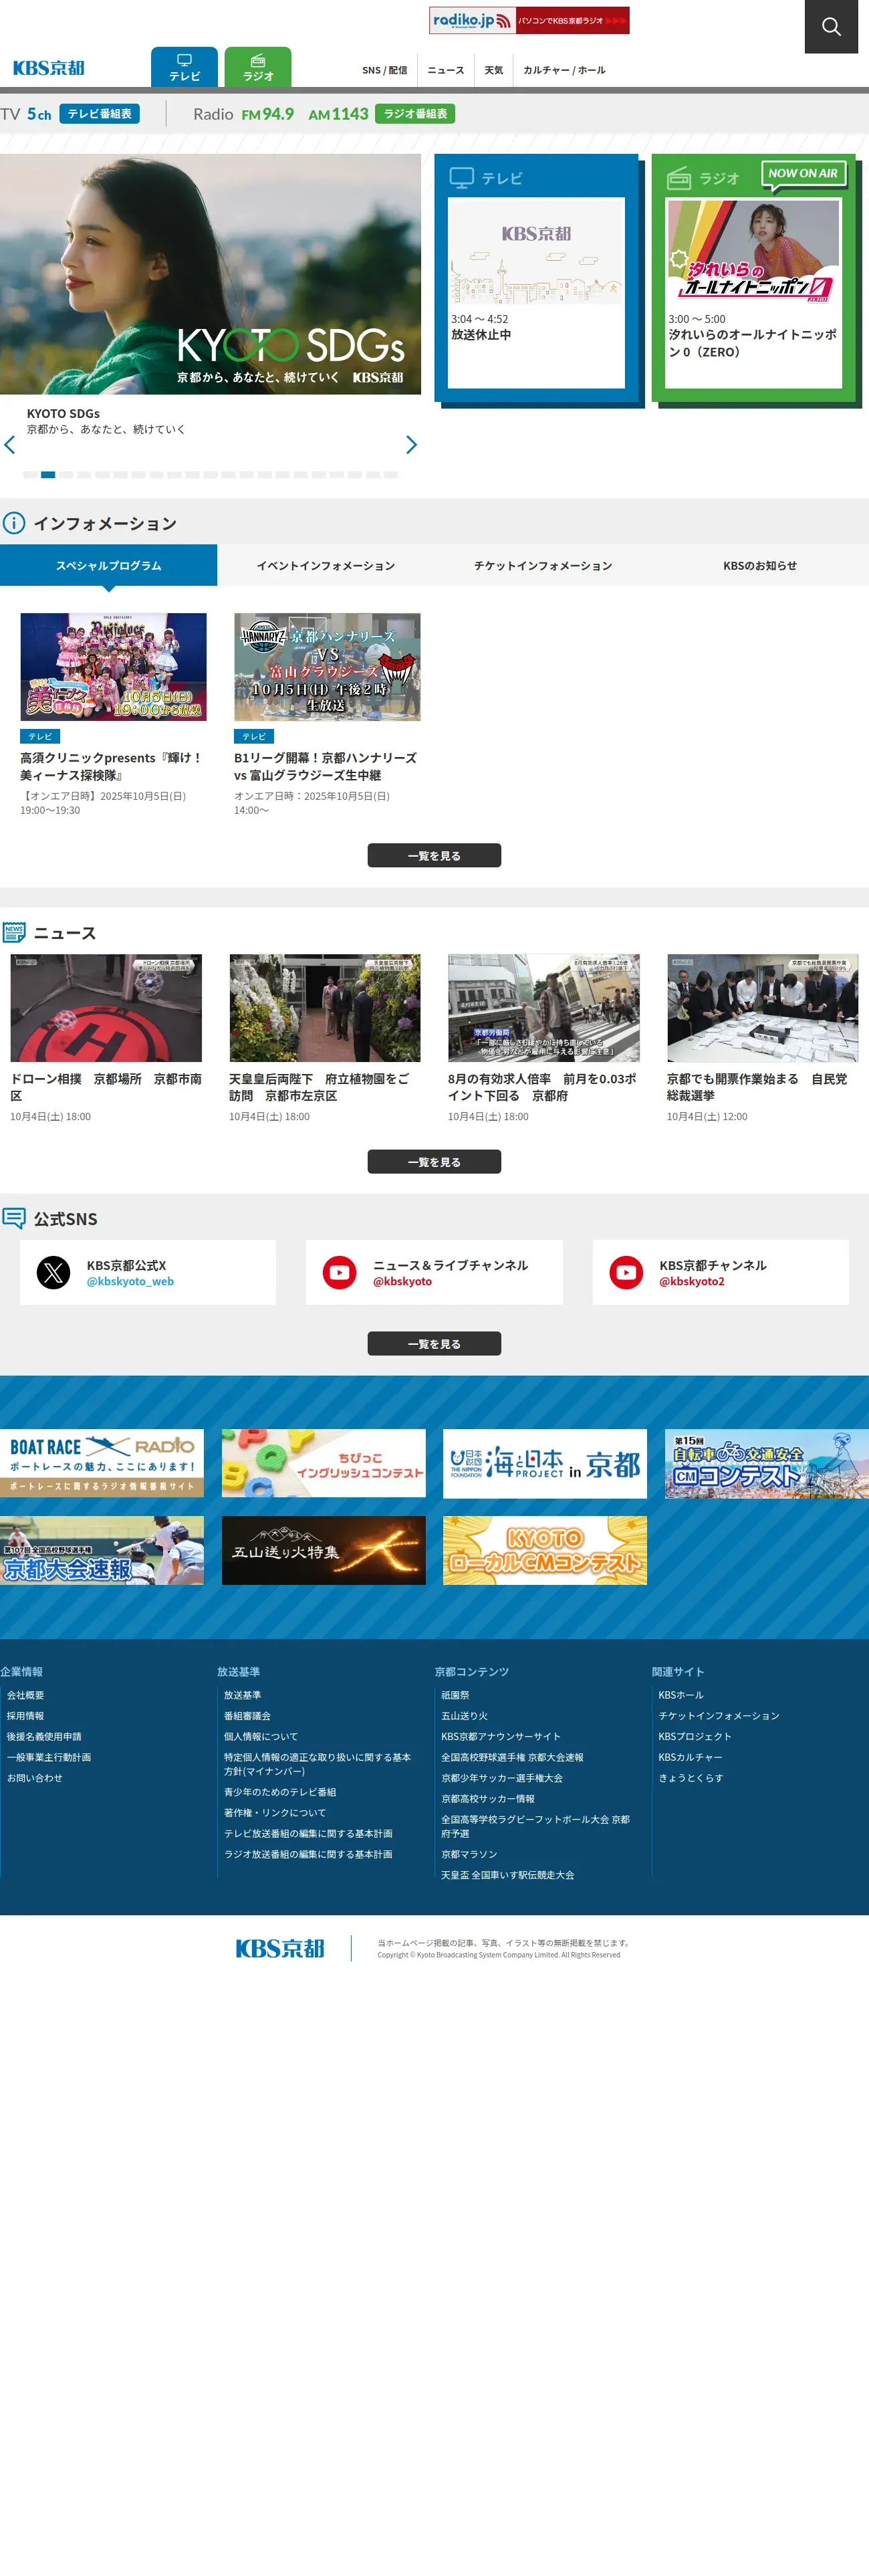Click the NOW ON AIR badge
The height and width of the screenshot is (2576, 869).
(803, 174)
